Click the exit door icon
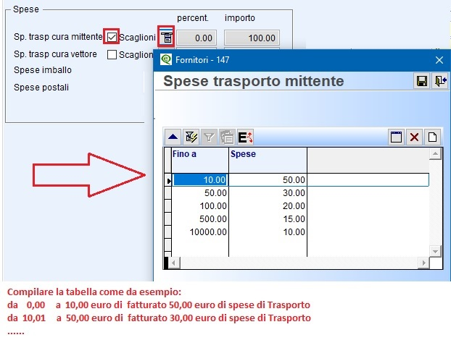This screenshot has height=340, width=451. [x=440, y=81]
